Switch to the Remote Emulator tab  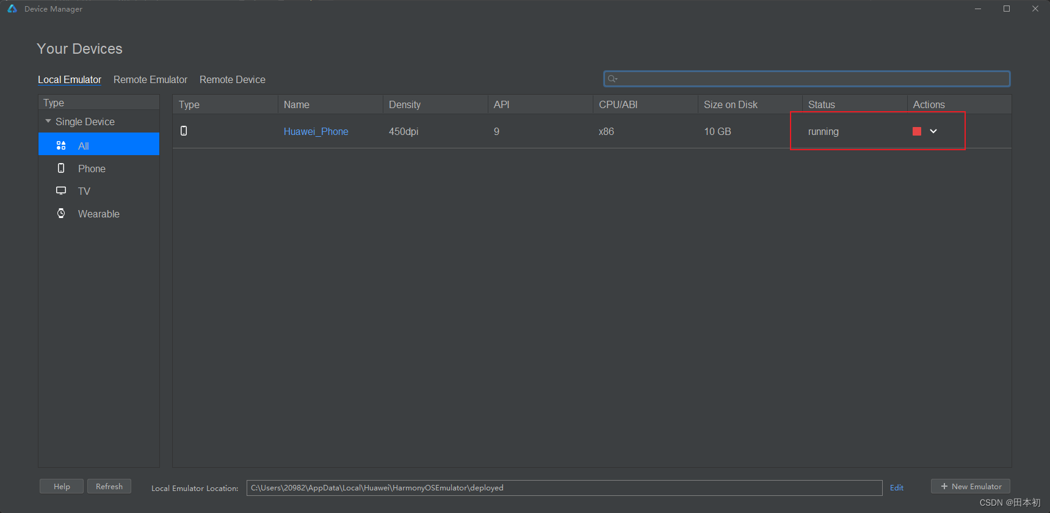pyautogui.click(x=150, y=79)
